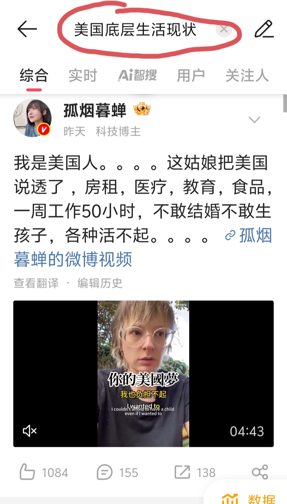Tap 查看翻译 to translate post

(x=36, y=283)
